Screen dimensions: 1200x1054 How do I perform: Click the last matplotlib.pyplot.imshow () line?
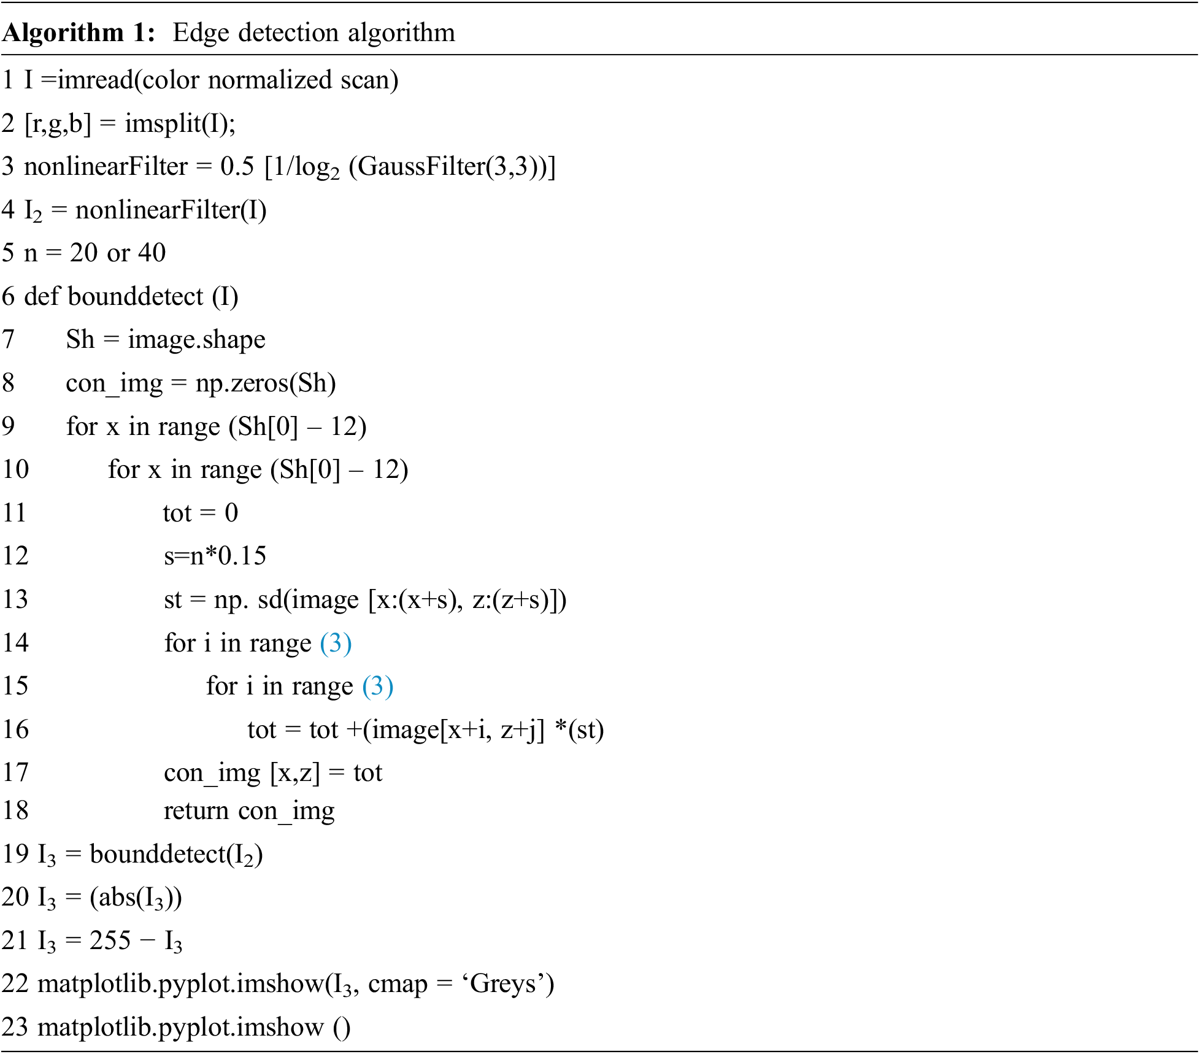tap(193, 1027)
